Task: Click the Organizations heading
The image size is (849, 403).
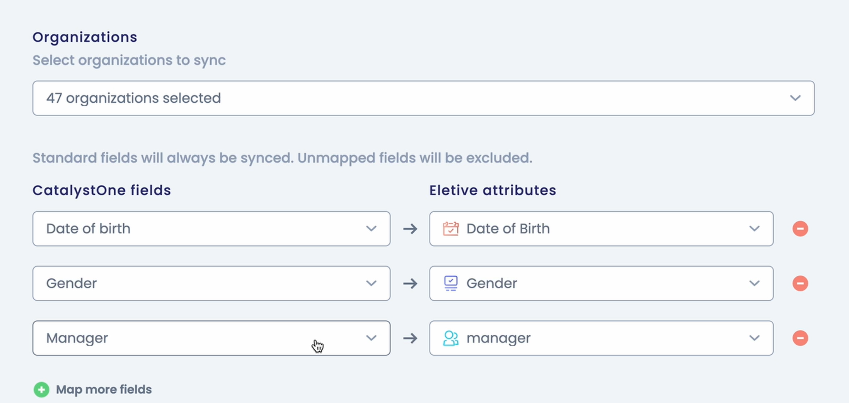Action: pos(85,37)
